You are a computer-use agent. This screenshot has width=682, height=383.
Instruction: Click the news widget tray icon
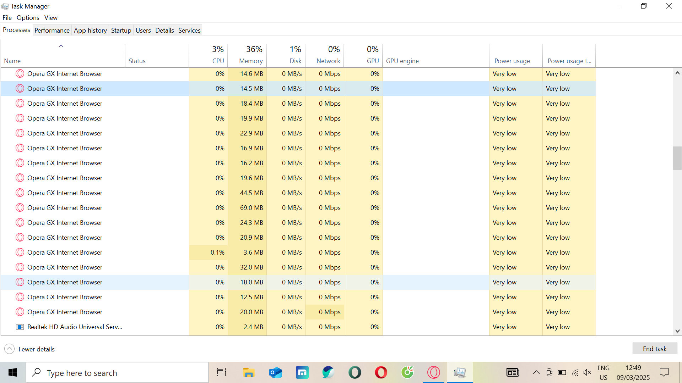coord(513,372)
